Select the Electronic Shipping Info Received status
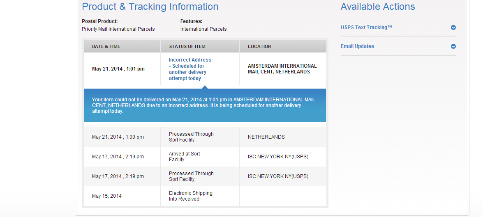 click(x=190, y=196)
